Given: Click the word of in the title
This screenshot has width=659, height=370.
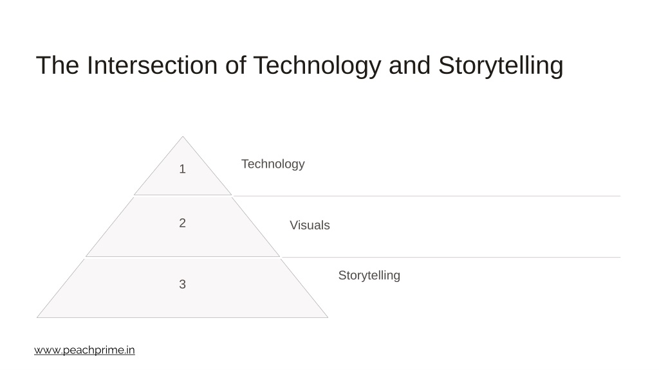Looking at the screenshot, I should [x=236, y=65].
